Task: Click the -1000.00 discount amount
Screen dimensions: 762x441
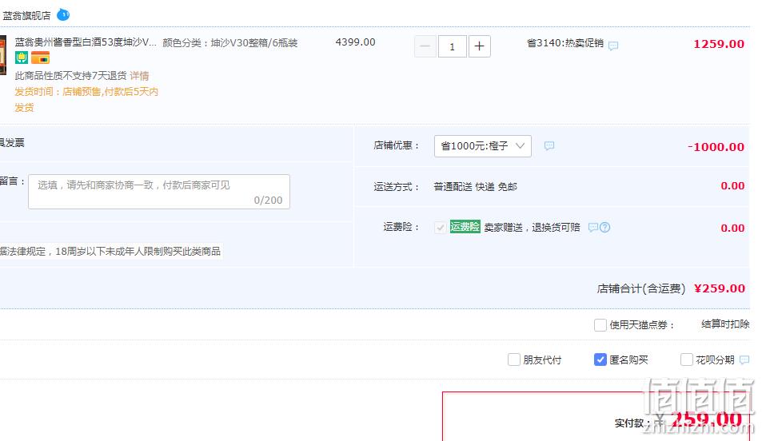Action: [x=716, y=147]
